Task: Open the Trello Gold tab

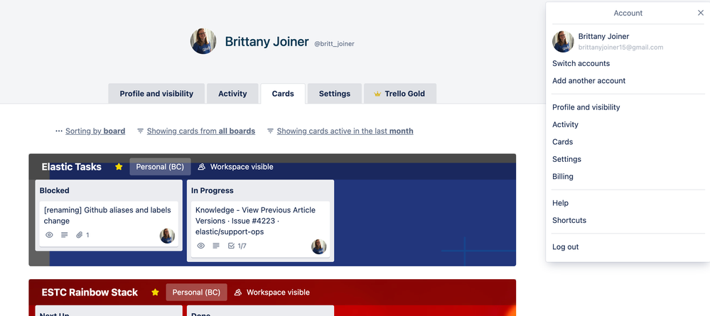Action: 400,94
